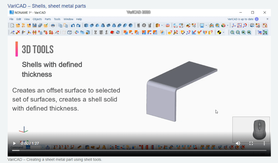Viewport: 278px width, 163px height.
Task: Open the Help menu
Action: point(79,19)
